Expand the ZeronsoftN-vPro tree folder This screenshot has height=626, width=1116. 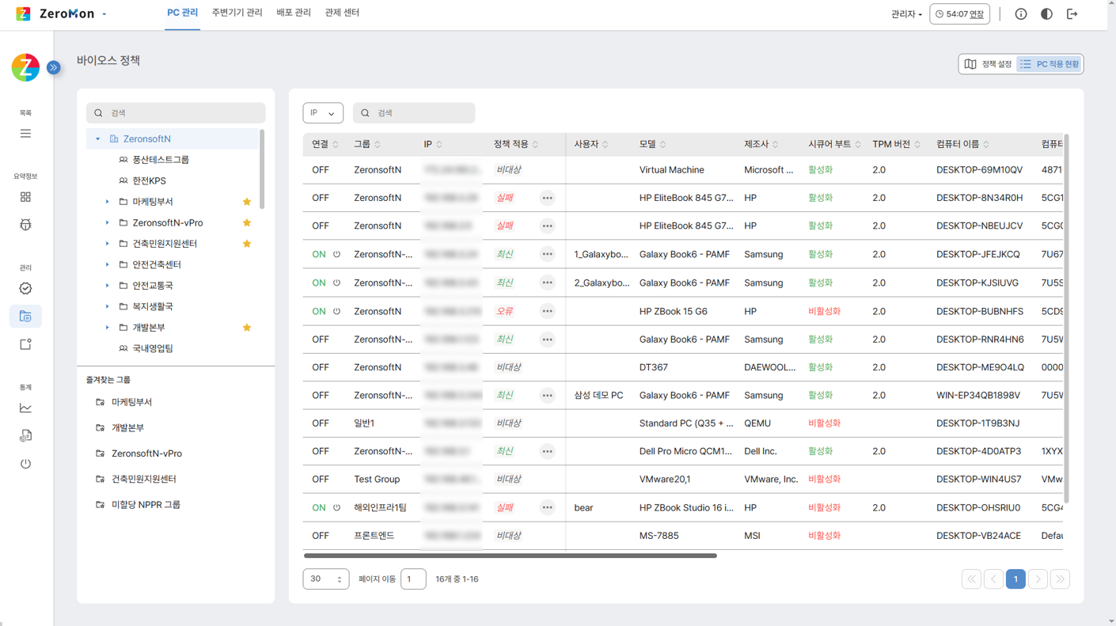[108, 223]
